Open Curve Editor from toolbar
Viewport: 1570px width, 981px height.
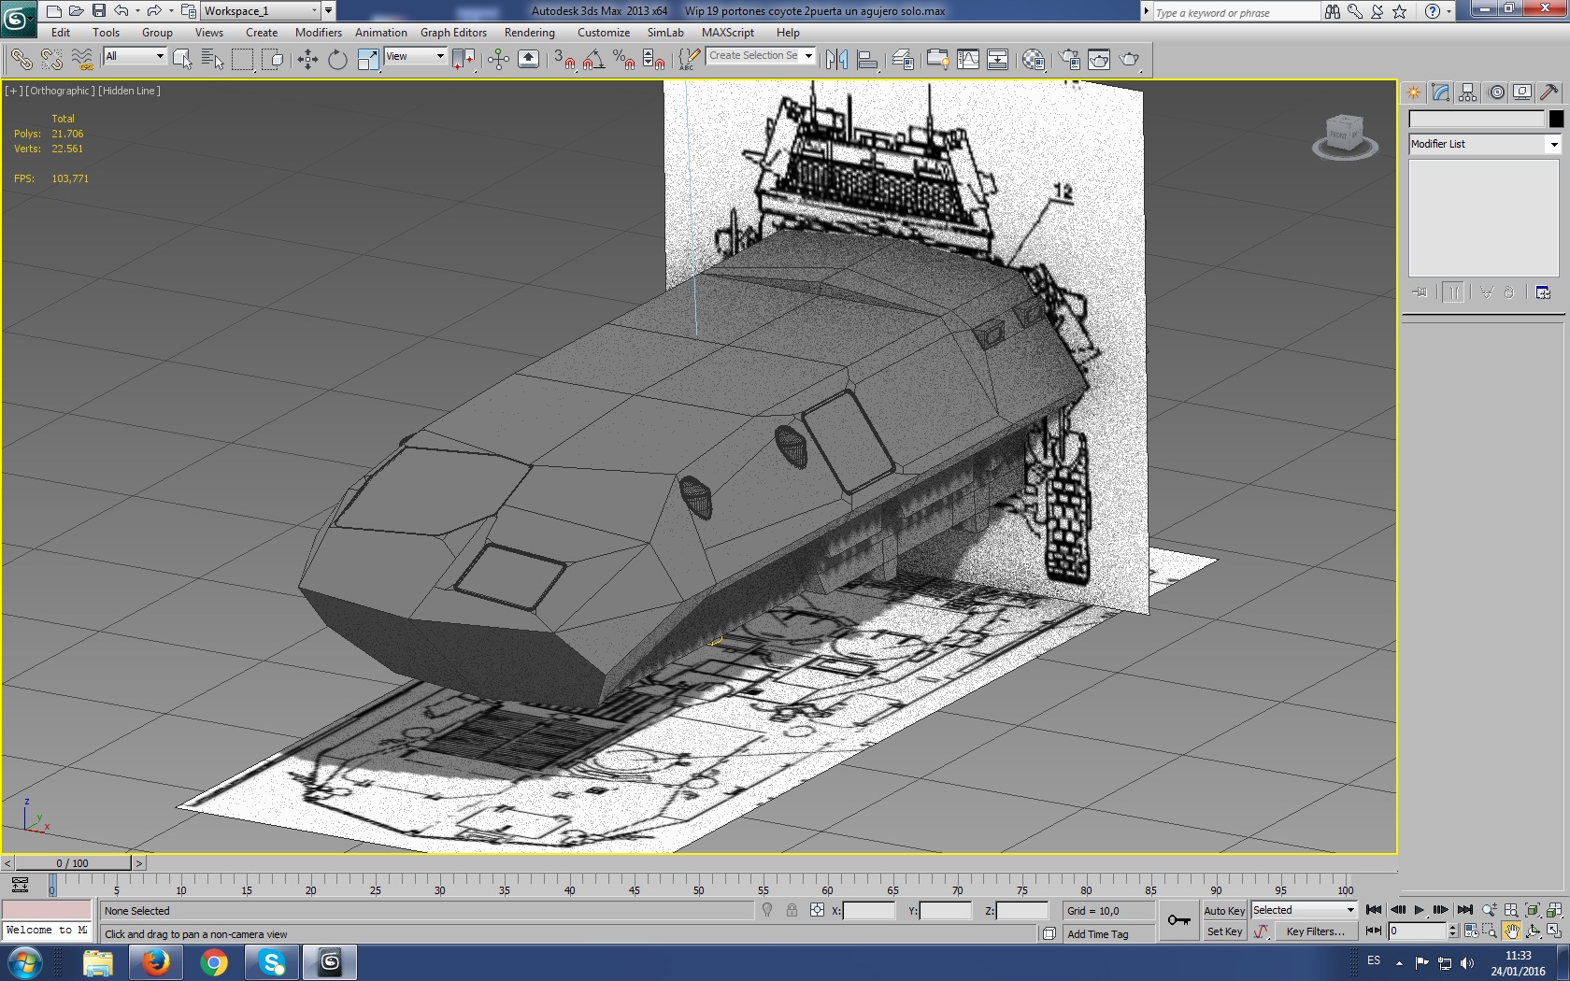[968, 60]
